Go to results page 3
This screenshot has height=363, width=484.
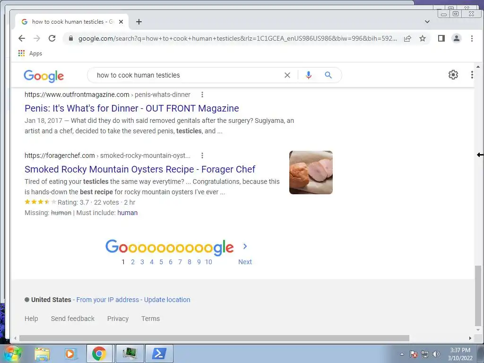pos(142,262)
